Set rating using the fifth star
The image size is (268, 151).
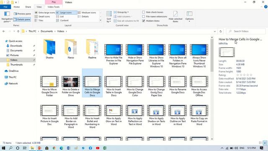pos(251,75)
